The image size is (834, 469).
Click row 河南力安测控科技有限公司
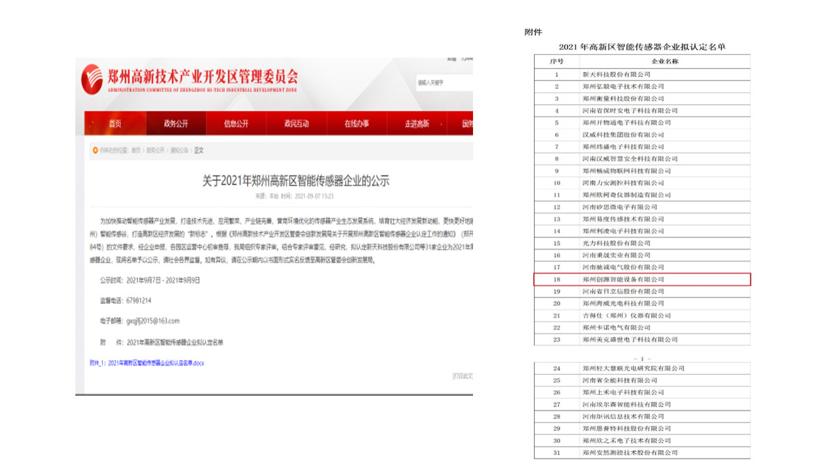click(642, 183)
